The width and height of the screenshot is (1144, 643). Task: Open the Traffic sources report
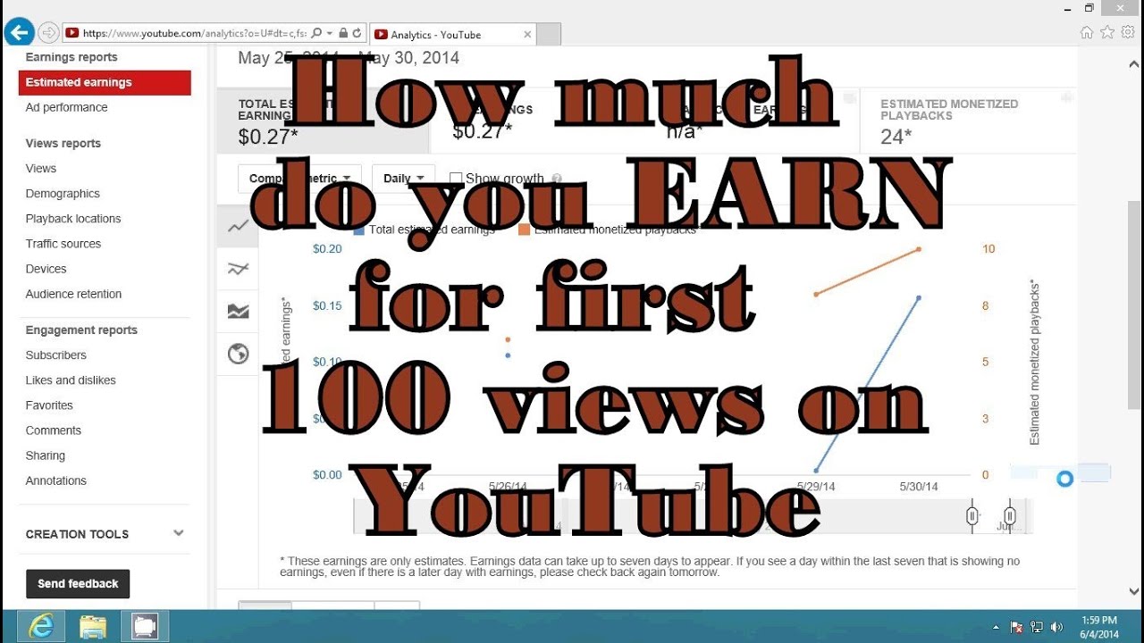(x=63, y=243)
